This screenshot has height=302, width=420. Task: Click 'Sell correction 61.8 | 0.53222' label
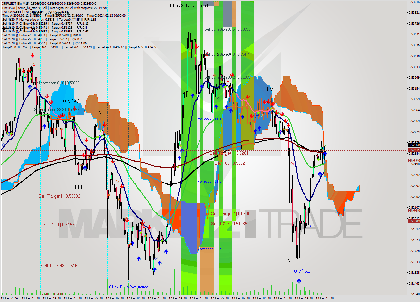[57, 83]
